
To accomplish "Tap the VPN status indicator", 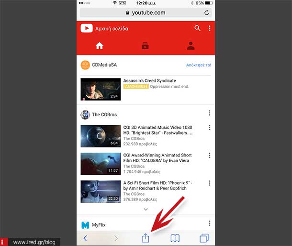I will click(x=123, y=3).
